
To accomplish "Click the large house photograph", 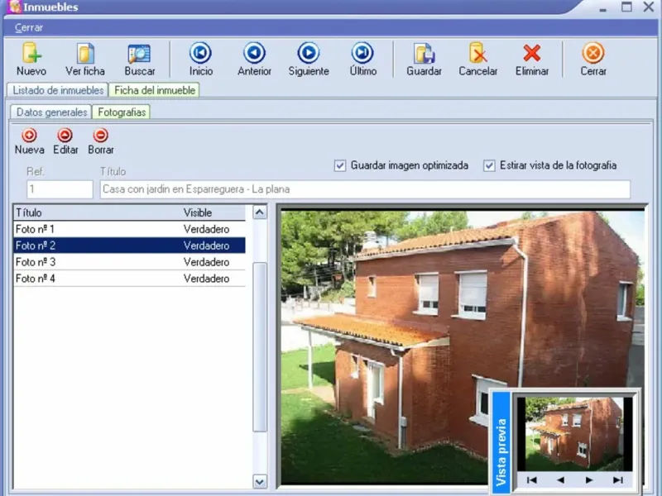I will 463,346.
